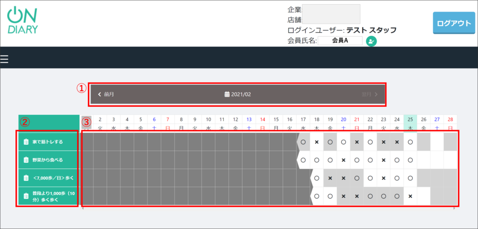
Task: Go to next month with 翌月 chevron
Action: [376, 94]
